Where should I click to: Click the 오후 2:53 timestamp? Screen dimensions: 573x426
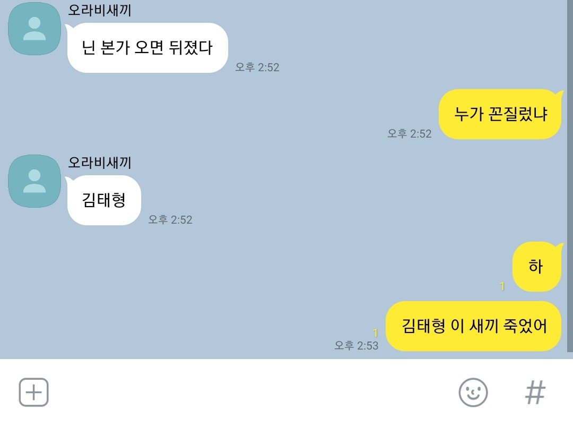(x=357, y=345)
